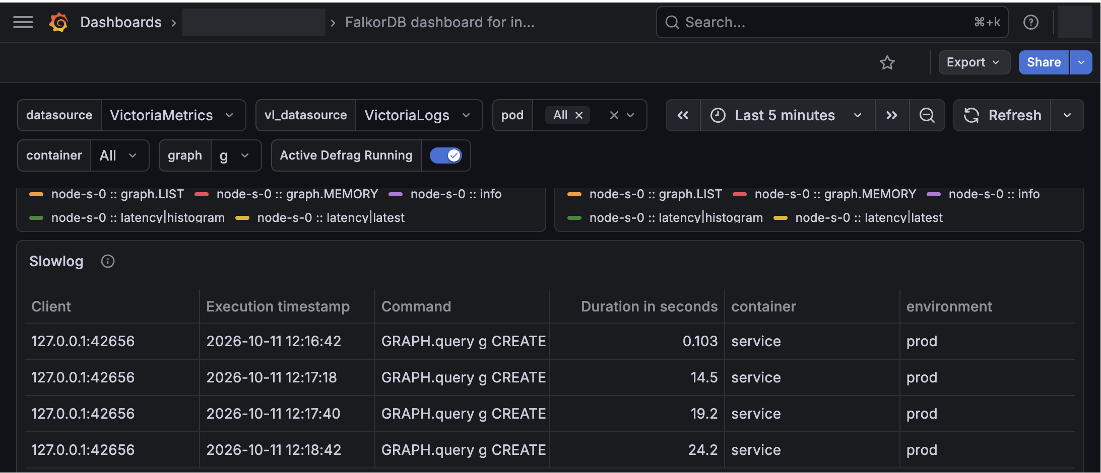The width and height of the screenshot is (1101, 473).
Task: Star this dashboard as favorite
Action: pyautogui.click(x=887, y=62)
